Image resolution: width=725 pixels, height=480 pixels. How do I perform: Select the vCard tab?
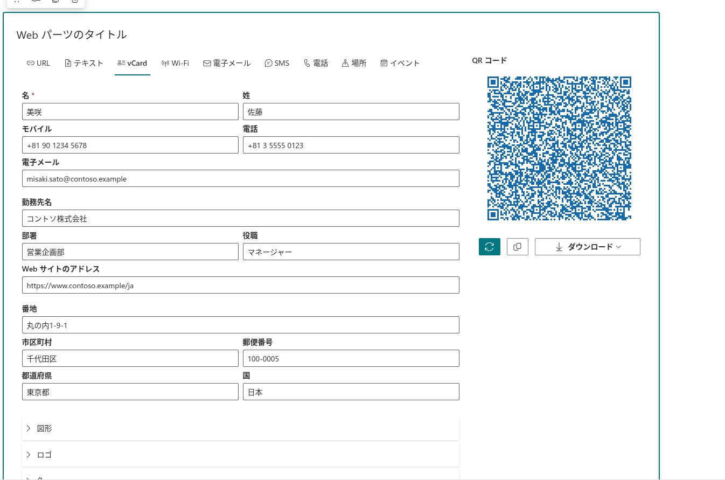tap(133, 63)
